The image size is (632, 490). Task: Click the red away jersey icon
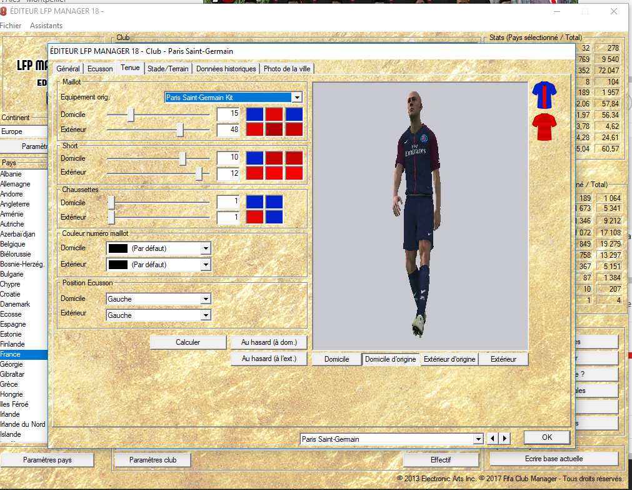544,127
